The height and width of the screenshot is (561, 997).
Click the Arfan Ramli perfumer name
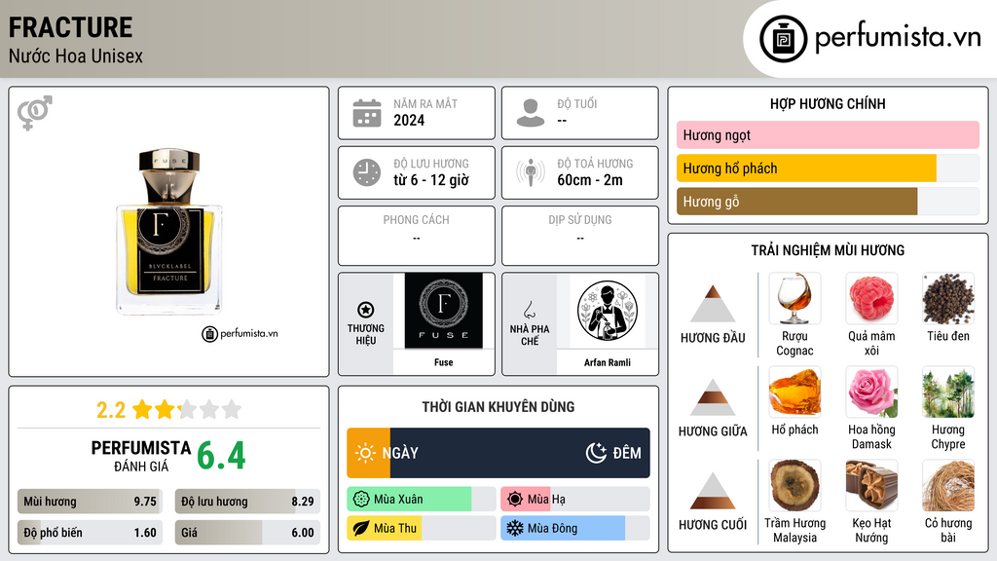(x=608, y=362)
